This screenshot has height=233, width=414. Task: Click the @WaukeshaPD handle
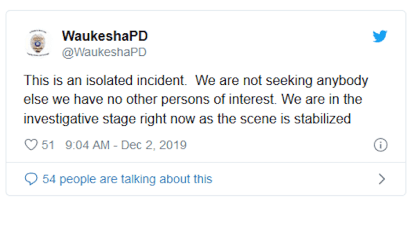[x=104, y=52]
